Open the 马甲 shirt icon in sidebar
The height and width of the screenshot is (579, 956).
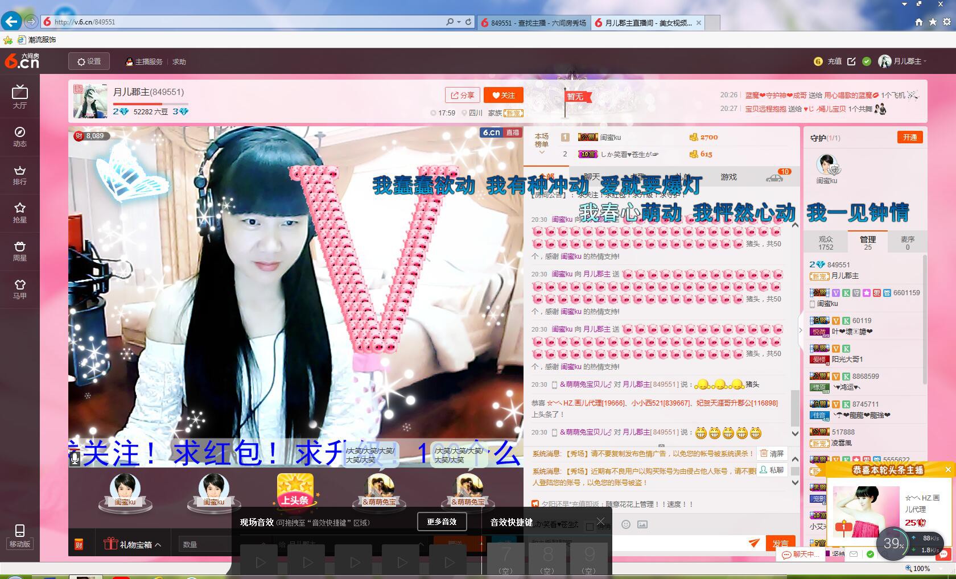[x=20, y=289]
